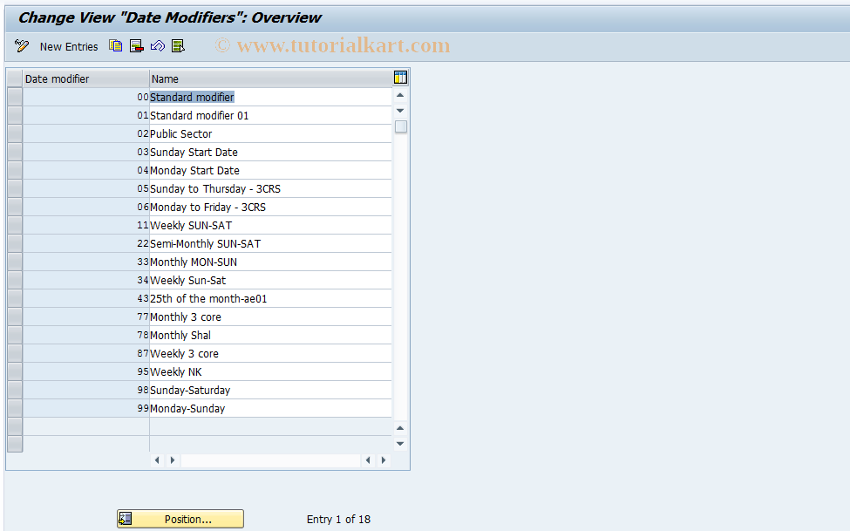The image size is (850, 531).
Task: Click the Name field 'Standard modifier'
Action: pyautogui.click(x=270, y=97)
